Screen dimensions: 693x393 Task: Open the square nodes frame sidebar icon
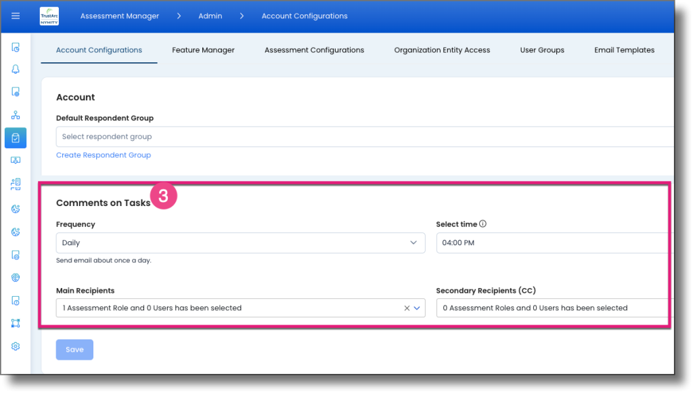[16, 323]
